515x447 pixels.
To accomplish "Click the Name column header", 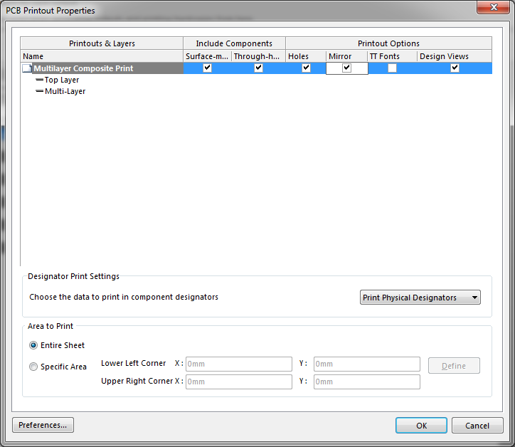I will click(x=102, y=56).
